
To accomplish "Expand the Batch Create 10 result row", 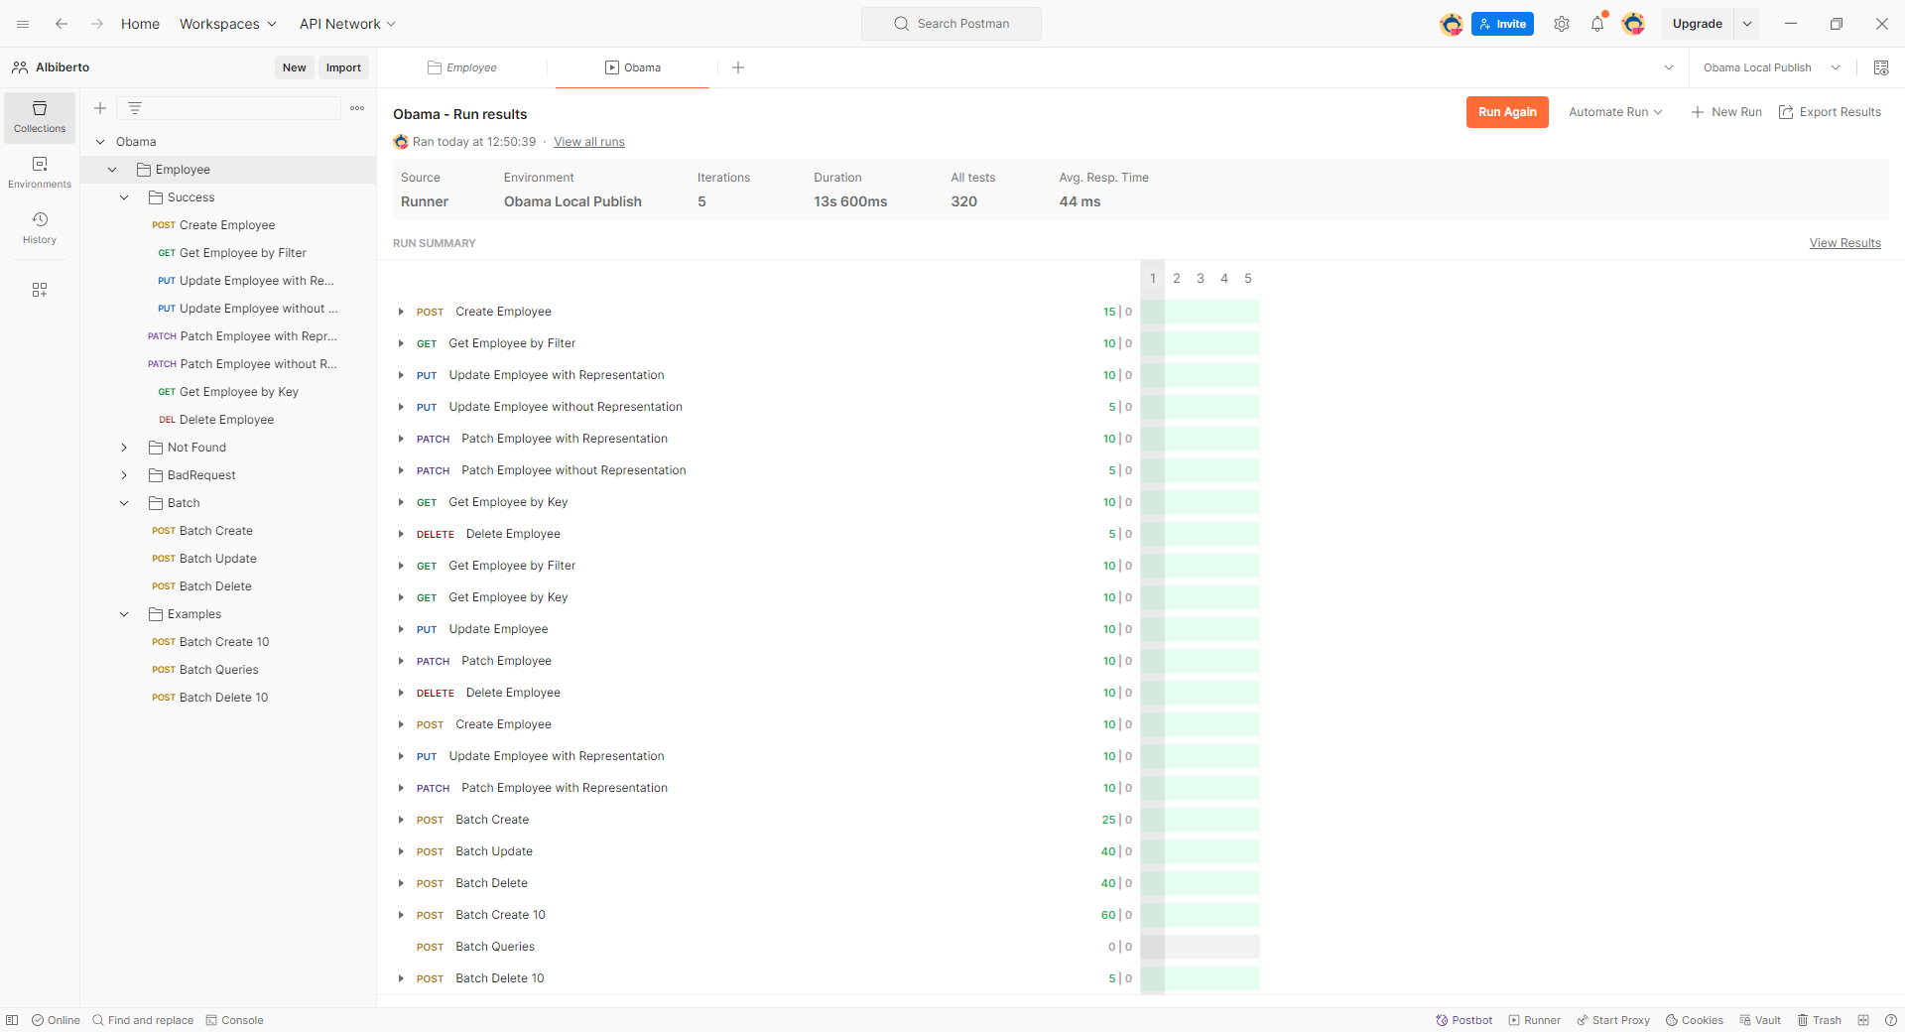I will (x=401, y=915).
